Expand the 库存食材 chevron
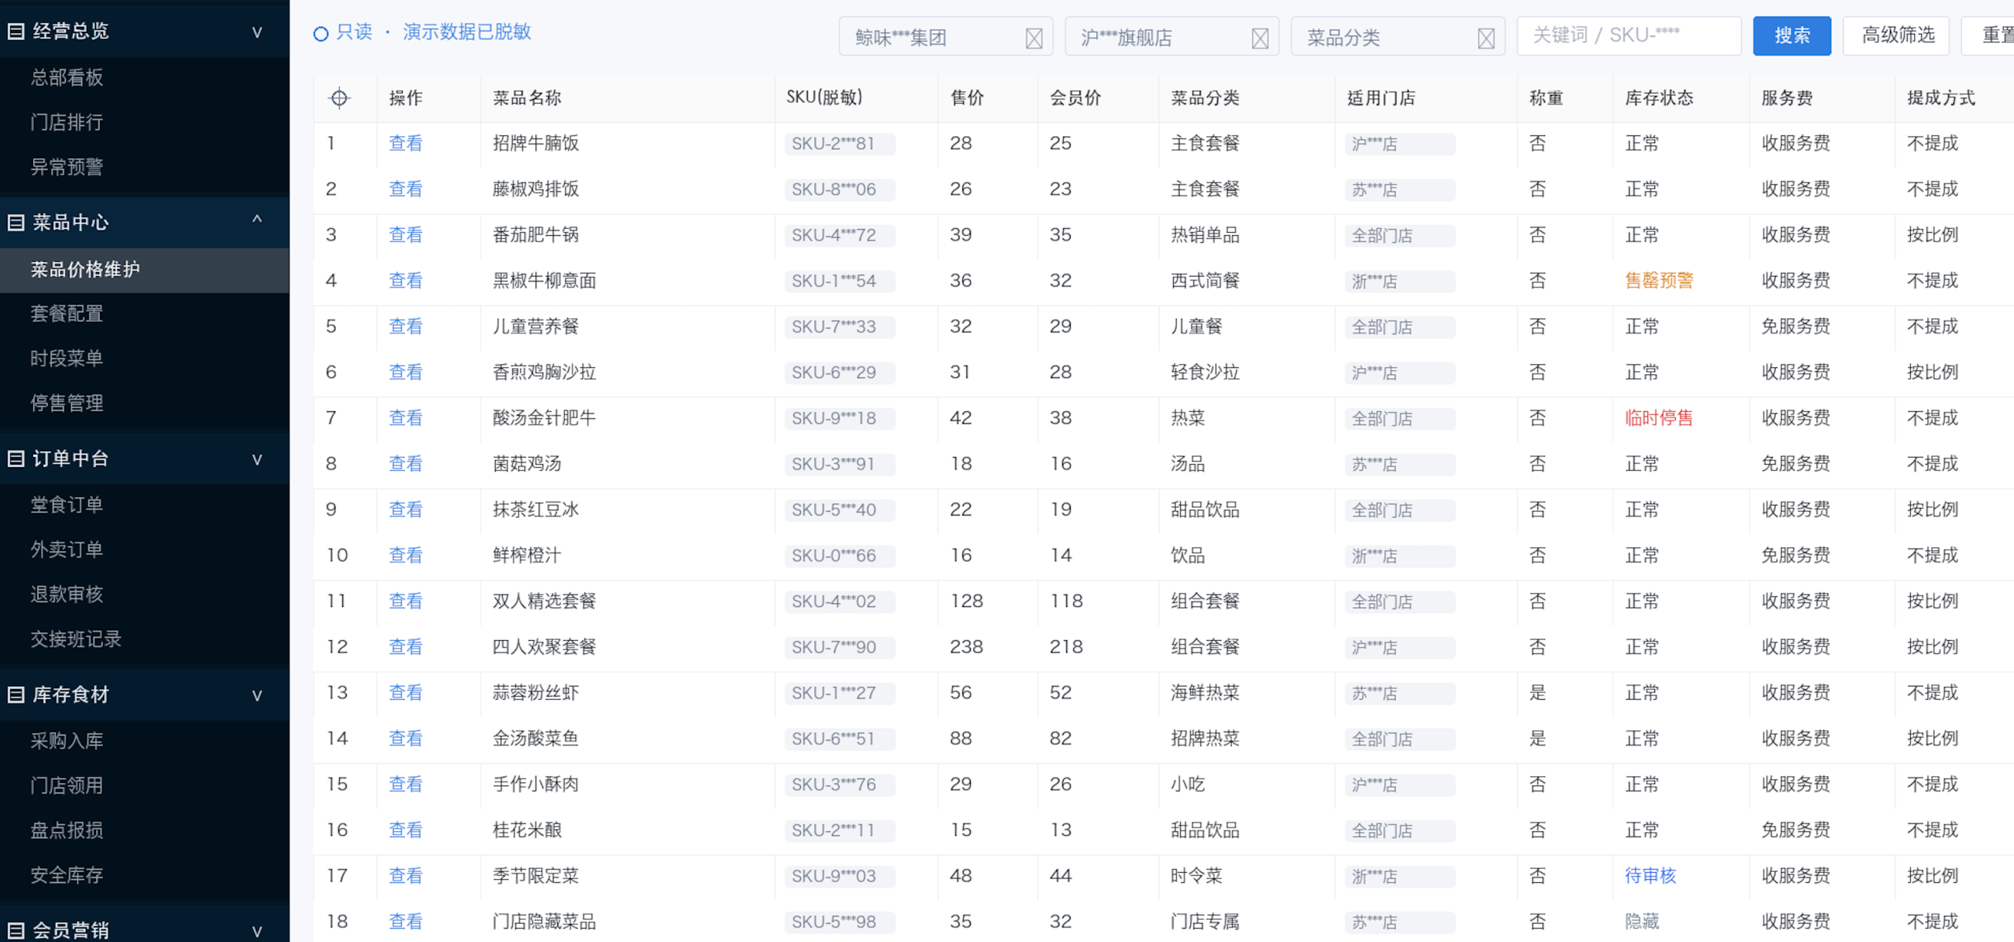Viewport: 2014px width, 942px height. (x=256, y=695)
